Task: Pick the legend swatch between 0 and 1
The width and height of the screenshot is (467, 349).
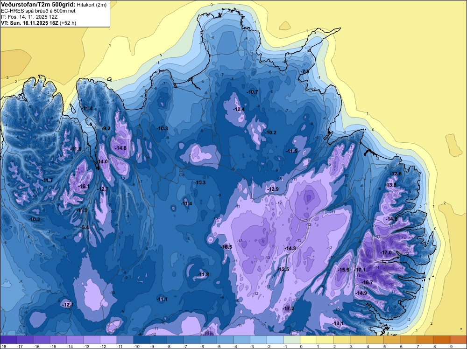Action: tap(309, 340)
